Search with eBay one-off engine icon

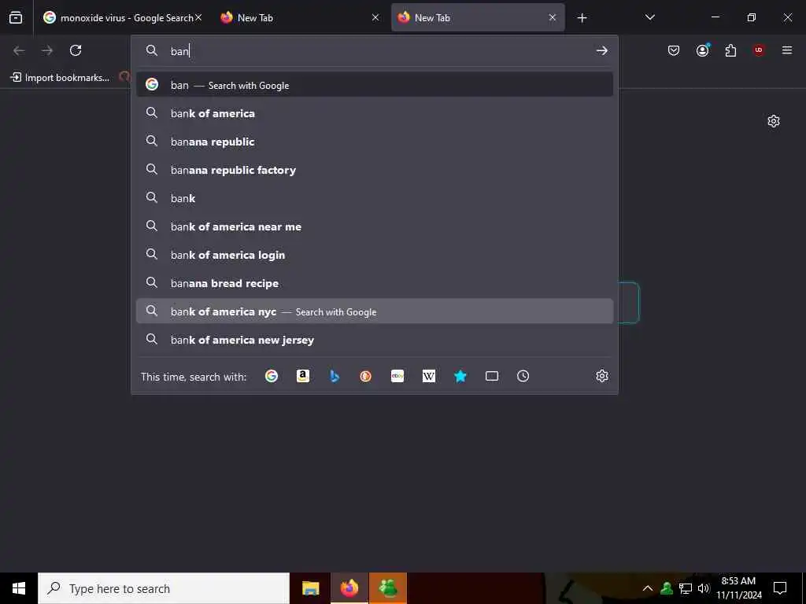397,376
